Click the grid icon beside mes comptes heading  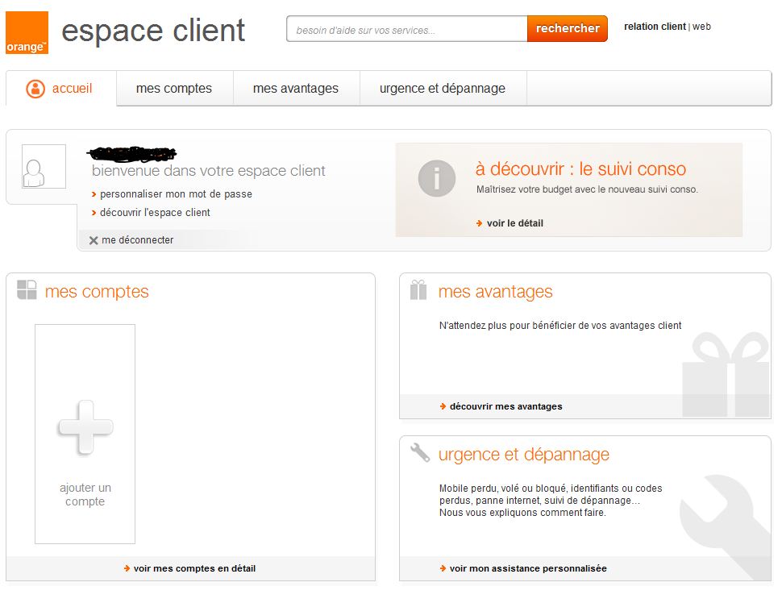coord(27,290)
